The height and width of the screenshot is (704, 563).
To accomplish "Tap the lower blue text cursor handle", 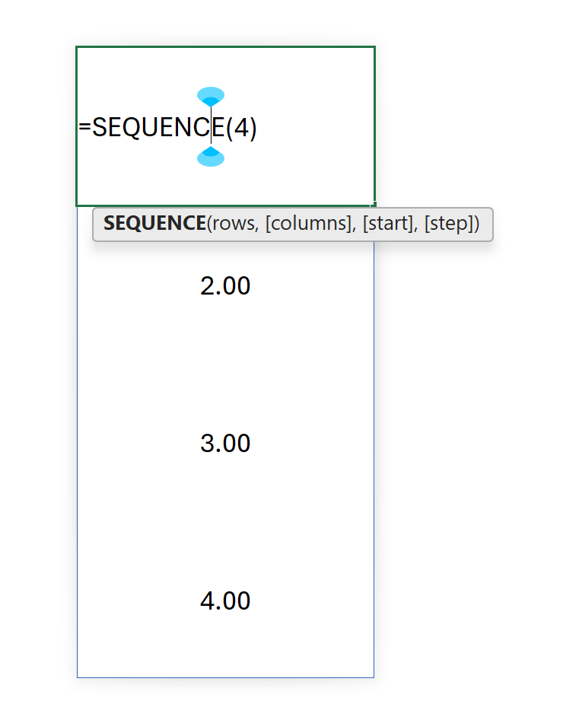I will pos(211,157).
